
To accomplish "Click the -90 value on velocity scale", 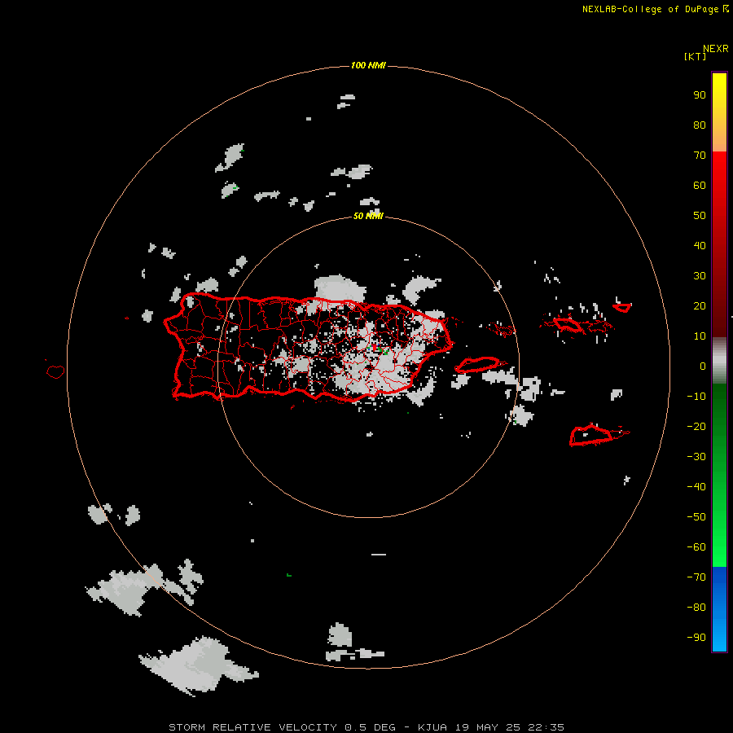I will [696, 638].
